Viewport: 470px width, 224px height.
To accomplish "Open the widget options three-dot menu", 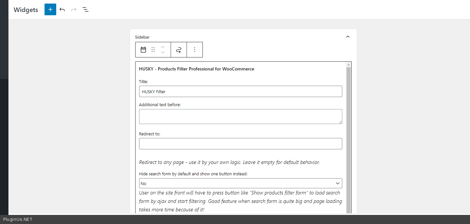I will pos(195,50).
